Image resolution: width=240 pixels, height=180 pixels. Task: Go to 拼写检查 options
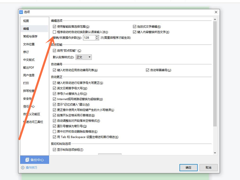pyautogui.click(x=28, y=91)
